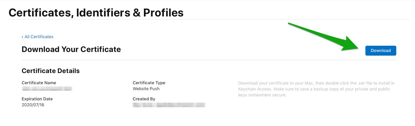Select the blurred Created By value

coord(169,105)
